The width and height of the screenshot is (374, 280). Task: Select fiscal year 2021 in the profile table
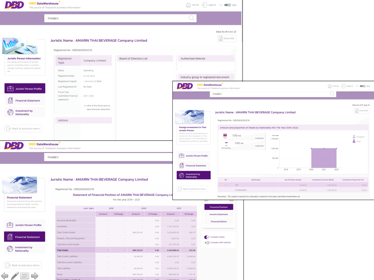tap(86, 96)
